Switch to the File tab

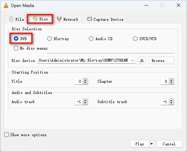point(17,19)
